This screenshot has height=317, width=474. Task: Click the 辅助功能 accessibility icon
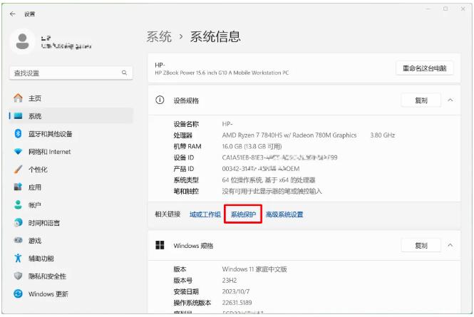click(x=18, y=258)
